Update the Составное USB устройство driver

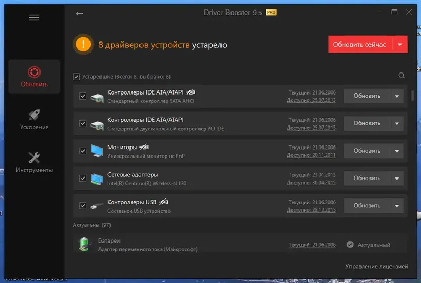(367, 205)
